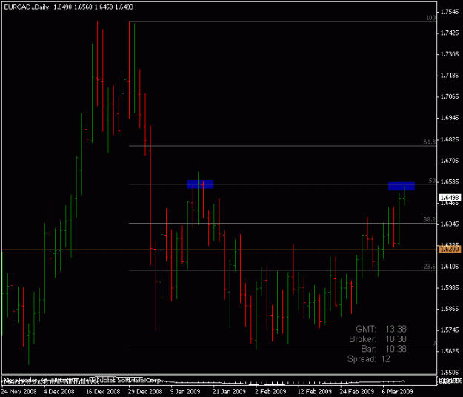Click the 4 Dec 2008 date label
This screenshot has width=463, height=397.
(x=59, y=392)
